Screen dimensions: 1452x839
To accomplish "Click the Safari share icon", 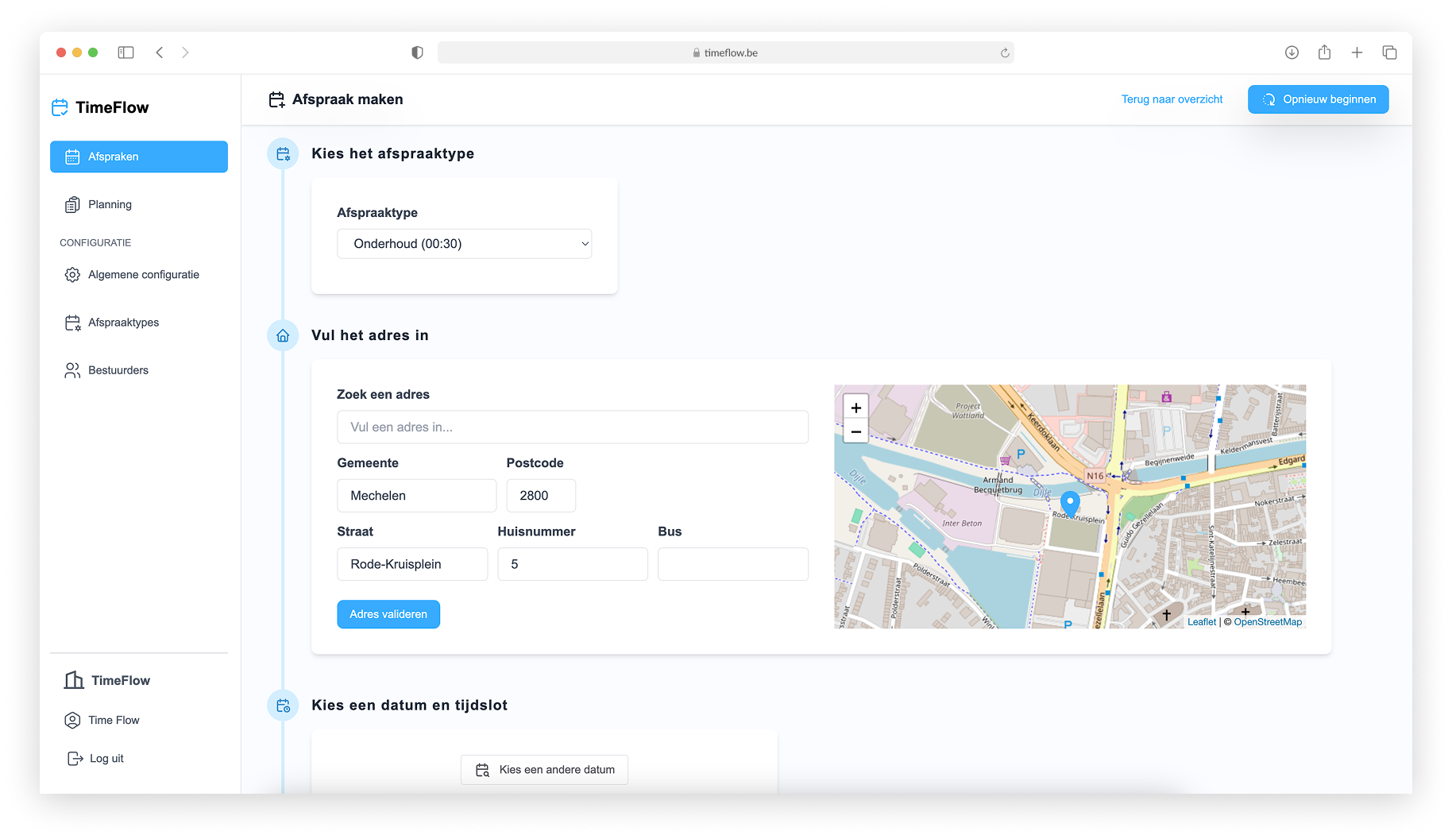I will coord(1324,52).
